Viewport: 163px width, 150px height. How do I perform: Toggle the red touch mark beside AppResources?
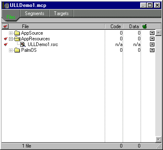pyautogui.click(x=6, y=39)
